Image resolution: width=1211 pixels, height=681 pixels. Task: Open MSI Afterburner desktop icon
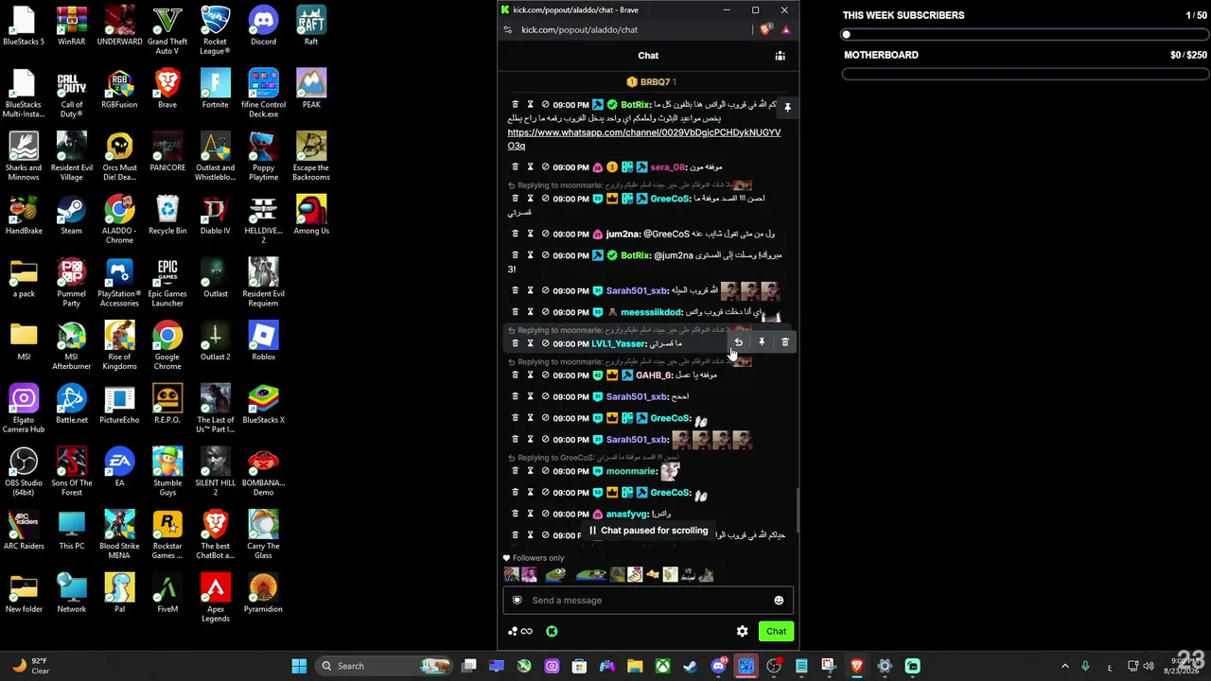tap(71, 346)
